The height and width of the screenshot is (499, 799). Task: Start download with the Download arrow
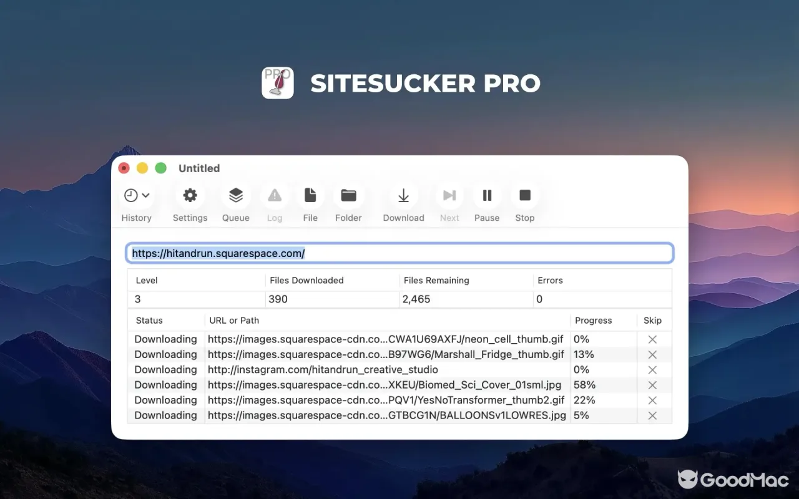[404, 195]
